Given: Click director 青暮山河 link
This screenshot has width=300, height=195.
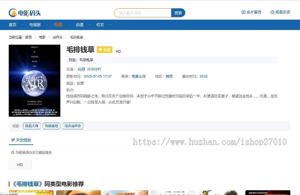Looking at the screenshot, I should point(139,76).
